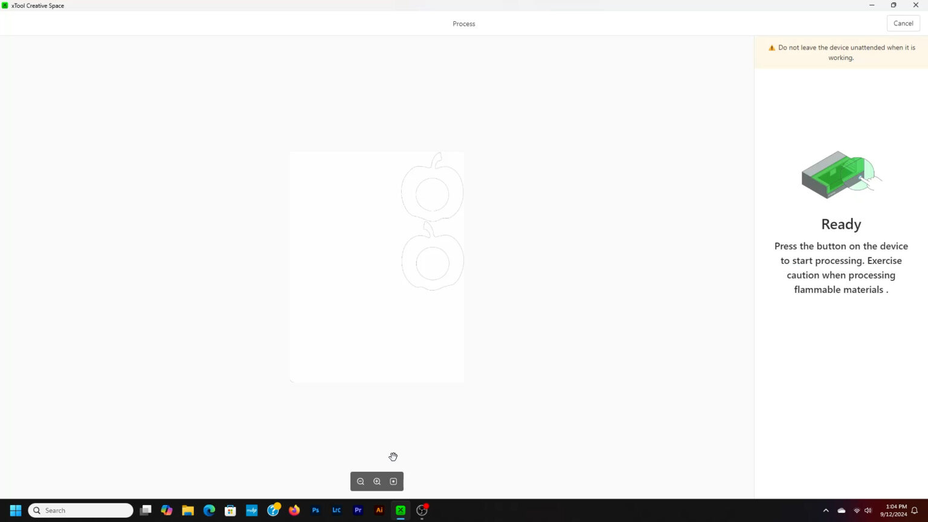Open the Windows Start menu
The image size is (928, 522).
pos(16,511)
